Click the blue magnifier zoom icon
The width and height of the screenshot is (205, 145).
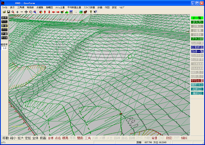pyautogui.click(x=35, y=12)
